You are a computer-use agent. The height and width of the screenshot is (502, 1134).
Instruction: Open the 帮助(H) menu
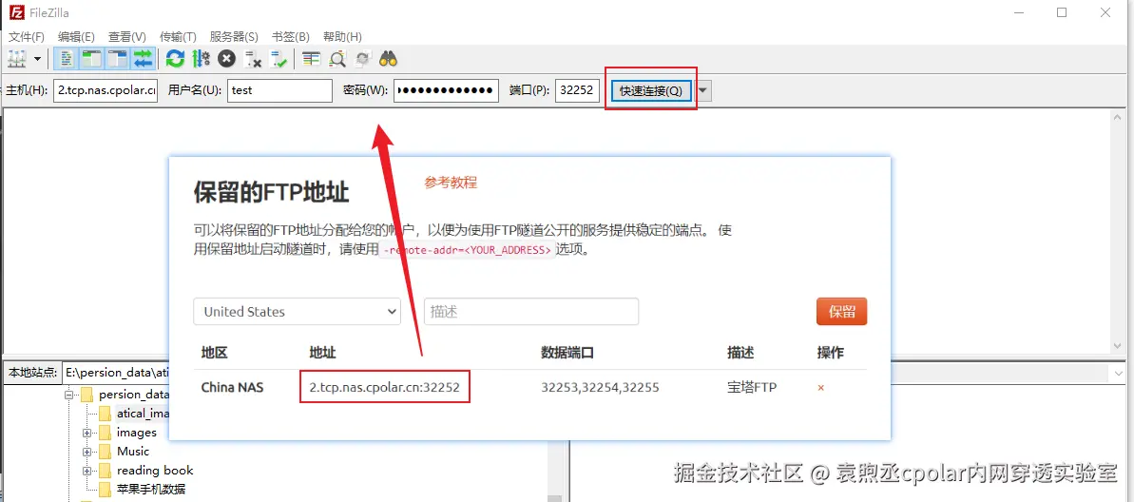342,36
